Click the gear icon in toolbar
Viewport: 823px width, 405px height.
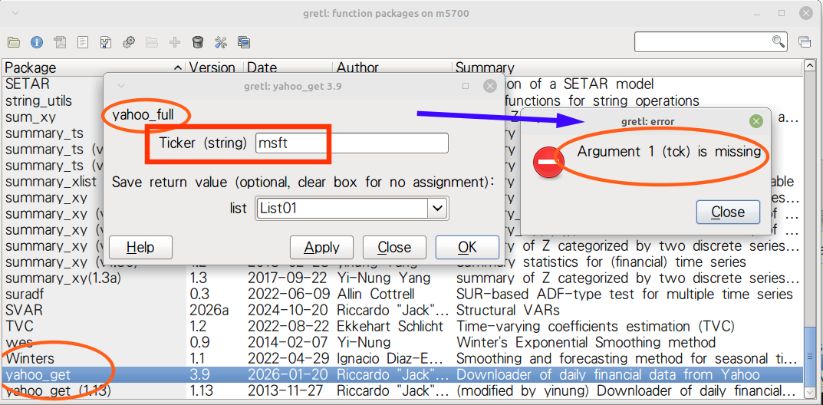pyautogui.click(x=129, y=42)
